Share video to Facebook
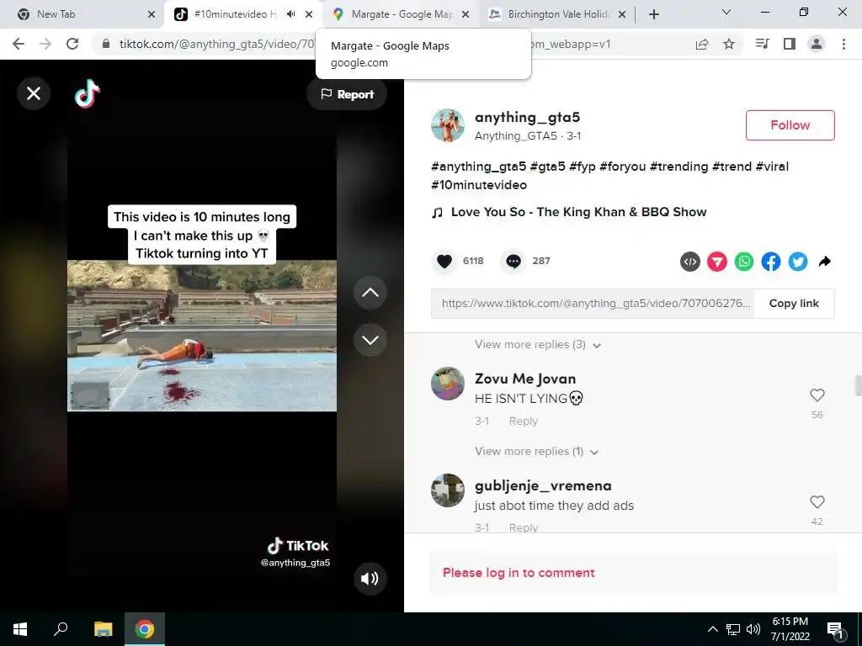The image size is (862, 646). click(771, 262)
